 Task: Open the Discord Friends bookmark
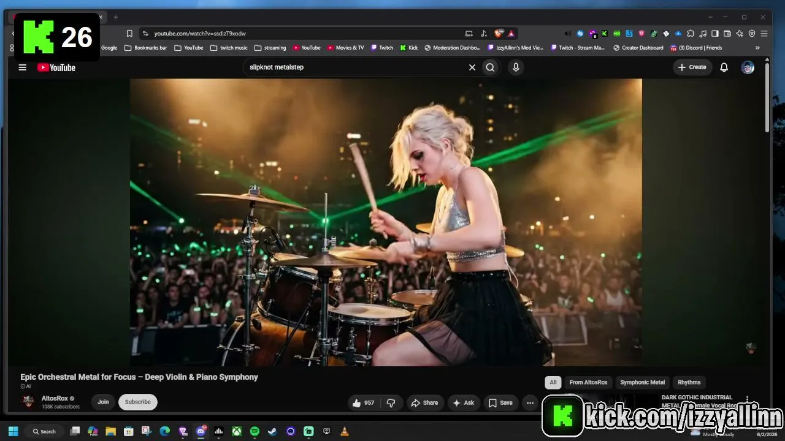tap(696, 48)
